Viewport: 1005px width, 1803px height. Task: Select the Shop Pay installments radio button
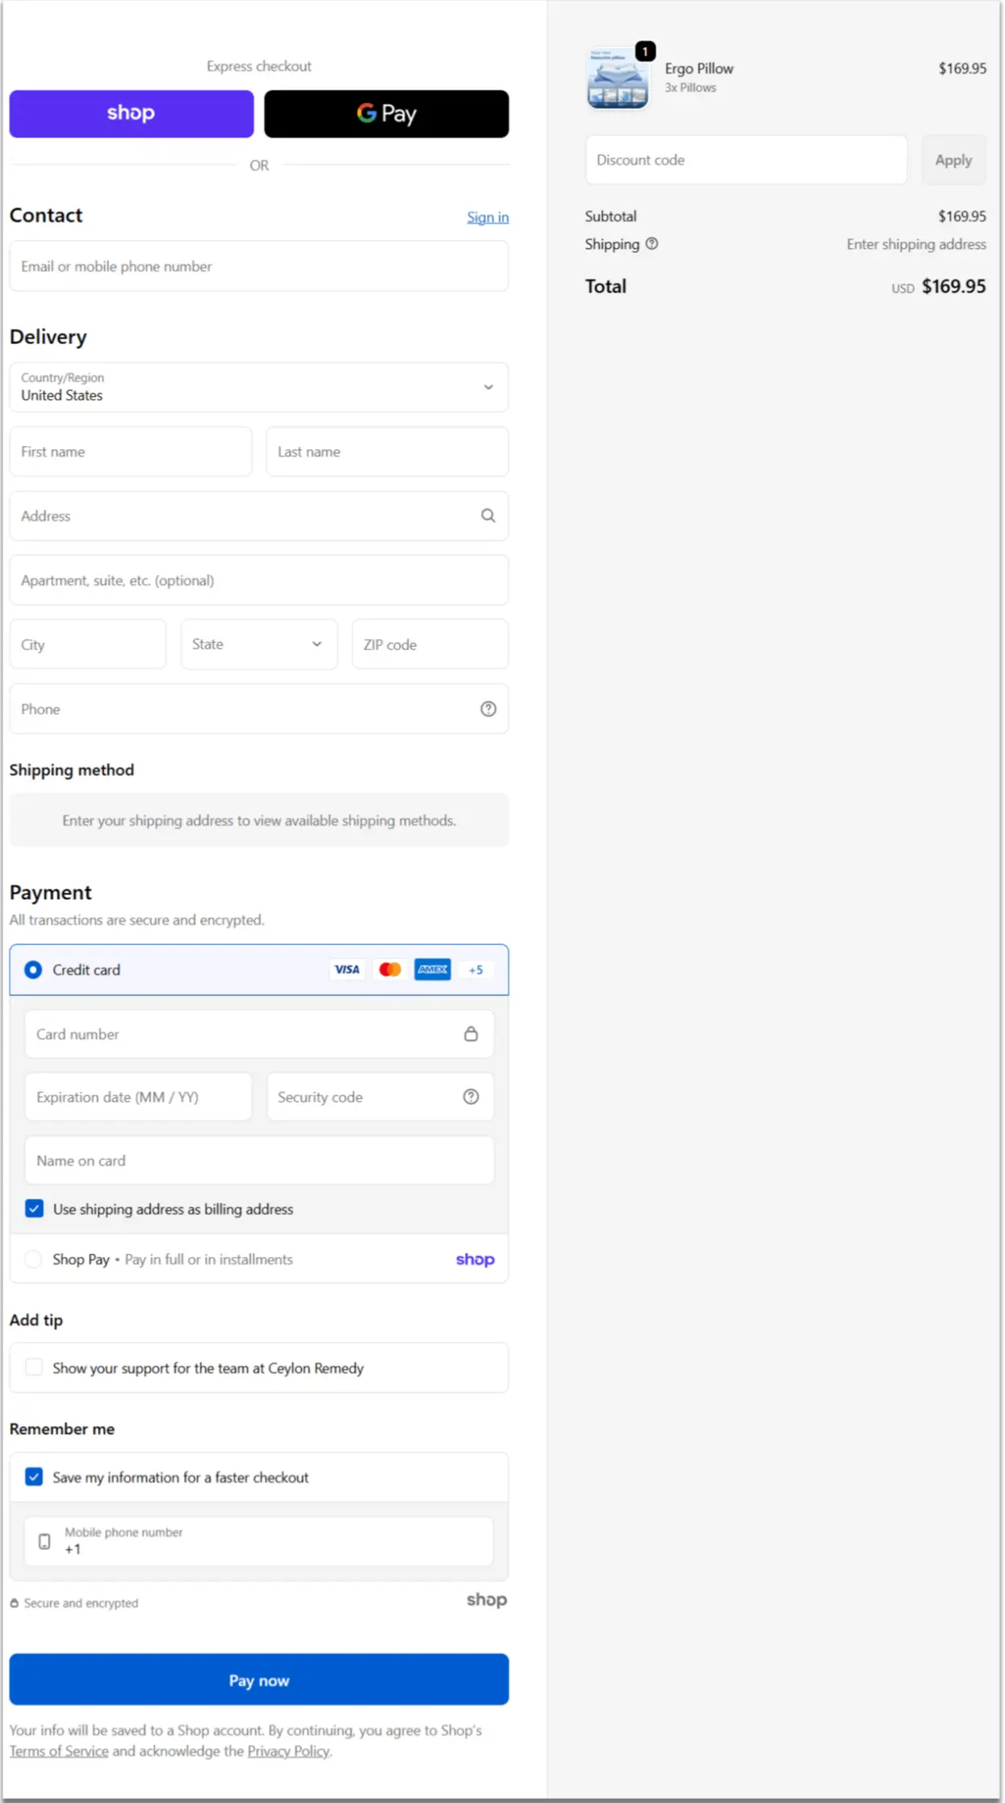coord(33,1259)
